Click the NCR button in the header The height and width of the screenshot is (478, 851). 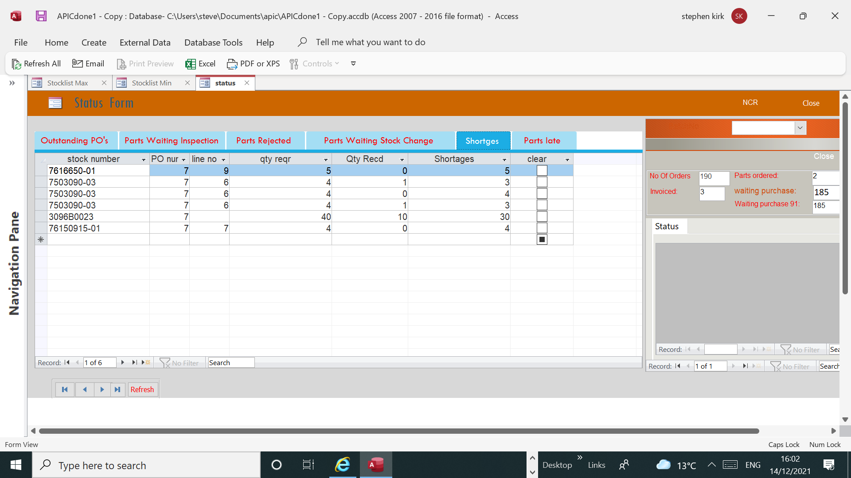pyautogui.click(x=750, y=103)
